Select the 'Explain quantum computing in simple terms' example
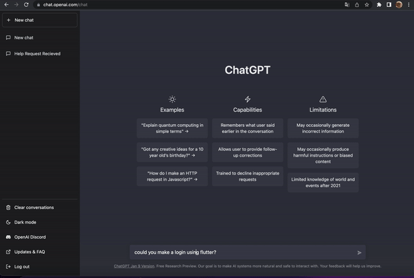Image resolution: width=414 pixels, height=278 pixels. pyautogui.click(x=172, y=128)
